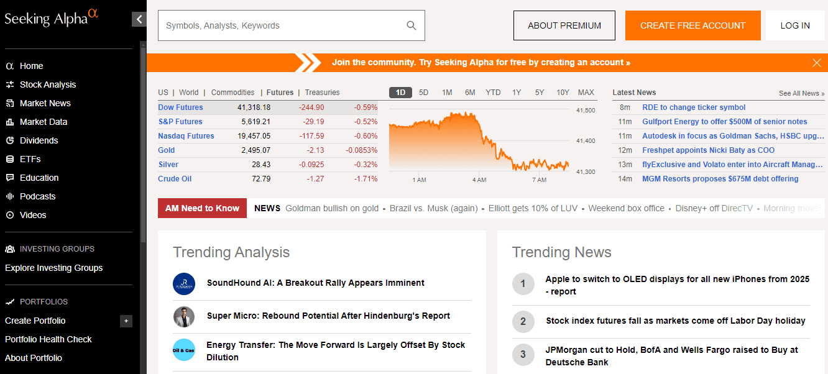Click the number 2 trending news badge
Screen dimensions: 828x374
pos(523,321)
